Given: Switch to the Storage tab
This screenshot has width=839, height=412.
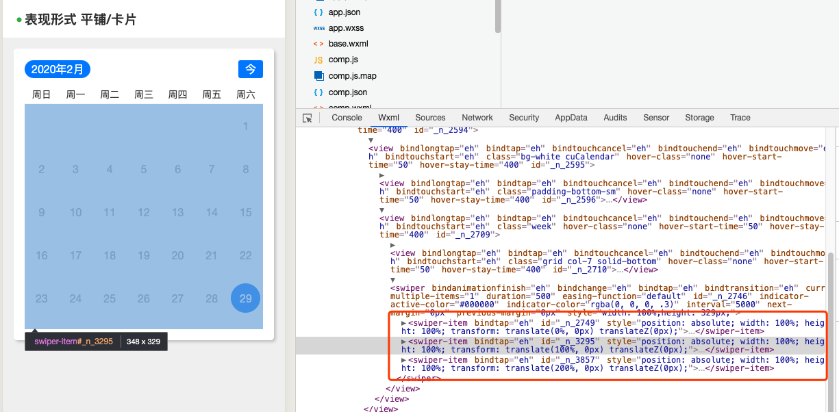Looking at the screenshot, I should point(699,118).
